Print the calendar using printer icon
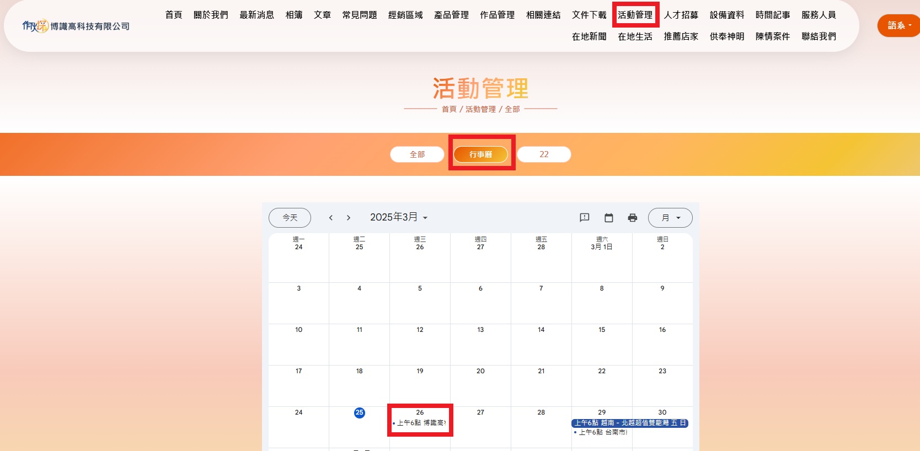The width and height of the screenshot is (920, 451). pos(633,218)
